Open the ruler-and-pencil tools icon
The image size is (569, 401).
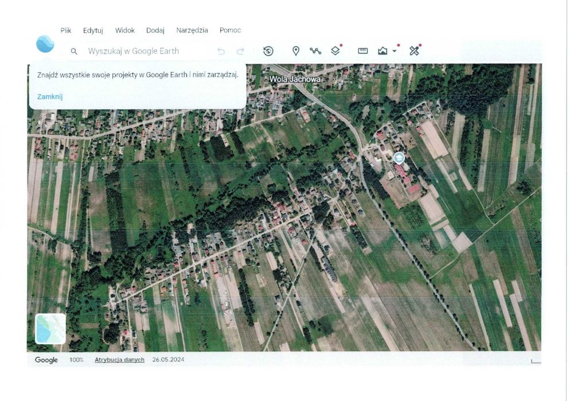click(x=414, y=51)
